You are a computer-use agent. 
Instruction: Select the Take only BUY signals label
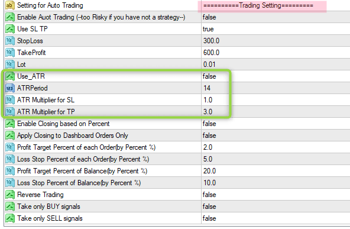tap(48, 207)
